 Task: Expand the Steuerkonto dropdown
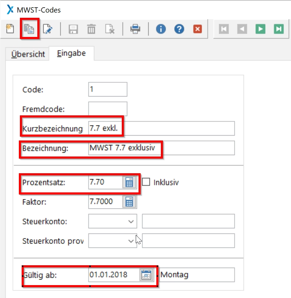[x=131, y=221]
